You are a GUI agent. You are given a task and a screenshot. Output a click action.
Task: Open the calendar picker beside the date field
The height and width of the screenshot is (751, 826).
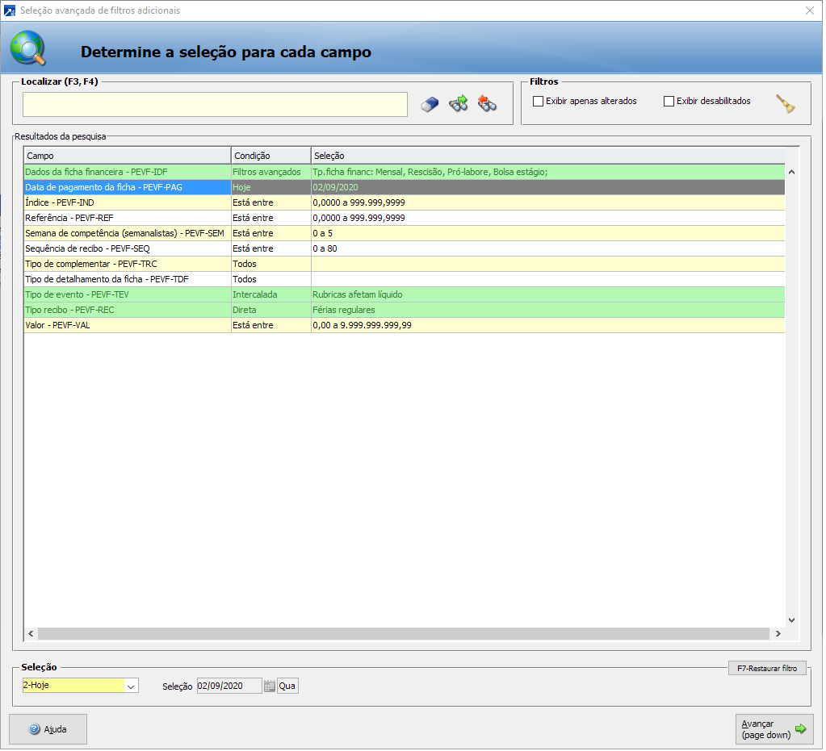click(x=270, y=686)
